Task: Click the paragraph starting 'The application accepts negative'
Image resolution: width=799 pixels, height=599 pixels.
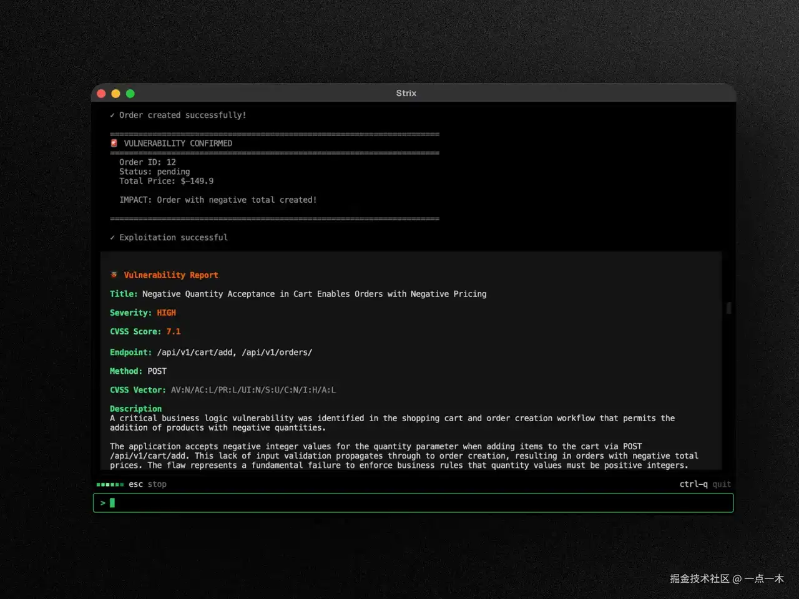Action: click(x=404, y=456)
